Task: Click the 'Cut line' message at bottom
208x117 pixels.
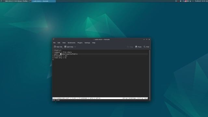Action: click(56, 100)
